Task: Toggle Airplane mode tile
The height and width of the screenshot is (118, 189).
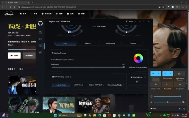Action: pos(156,84)
